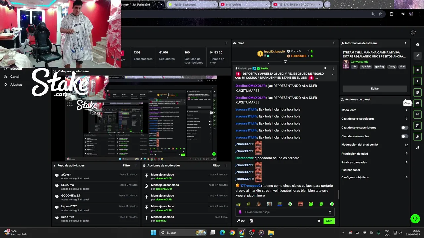Expand the pinned message chevron

coord(333,75)
